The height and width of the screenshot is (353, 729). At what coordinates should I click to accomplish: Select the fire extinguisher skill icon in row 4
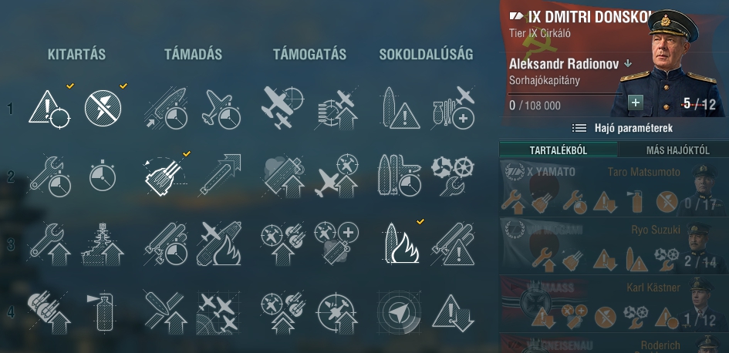coord(103,311)
